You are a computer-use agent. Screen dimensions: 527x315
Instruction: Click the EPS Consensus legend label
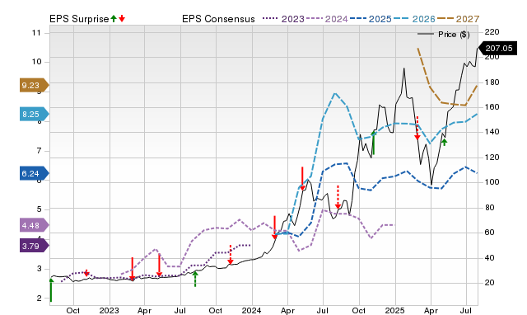coord(218,19)
